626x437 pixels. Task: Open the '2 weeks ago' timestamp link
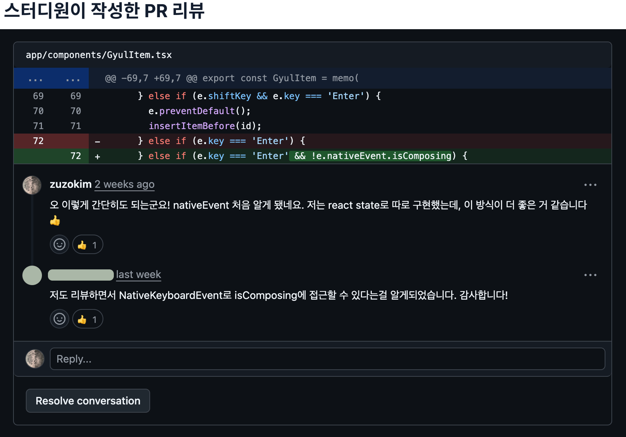point(125,184)
